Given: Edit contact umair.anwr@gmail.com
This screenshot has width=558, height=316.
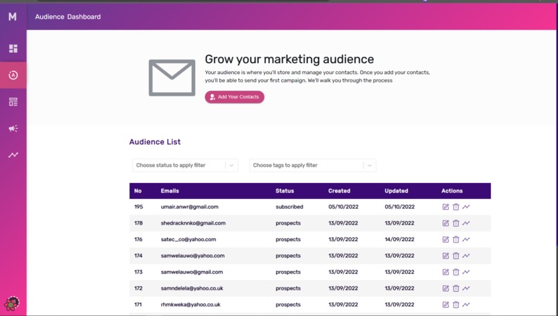Looking at the screenshot, I should [446, 207].
